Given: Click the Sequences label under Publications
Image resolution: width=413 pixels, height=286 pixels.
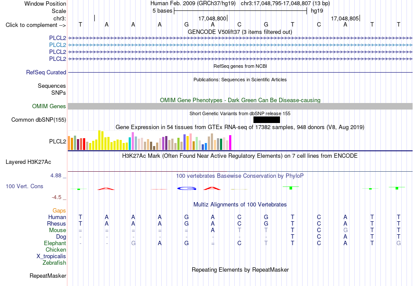Looking at the screenshot, I should [52, 86].
